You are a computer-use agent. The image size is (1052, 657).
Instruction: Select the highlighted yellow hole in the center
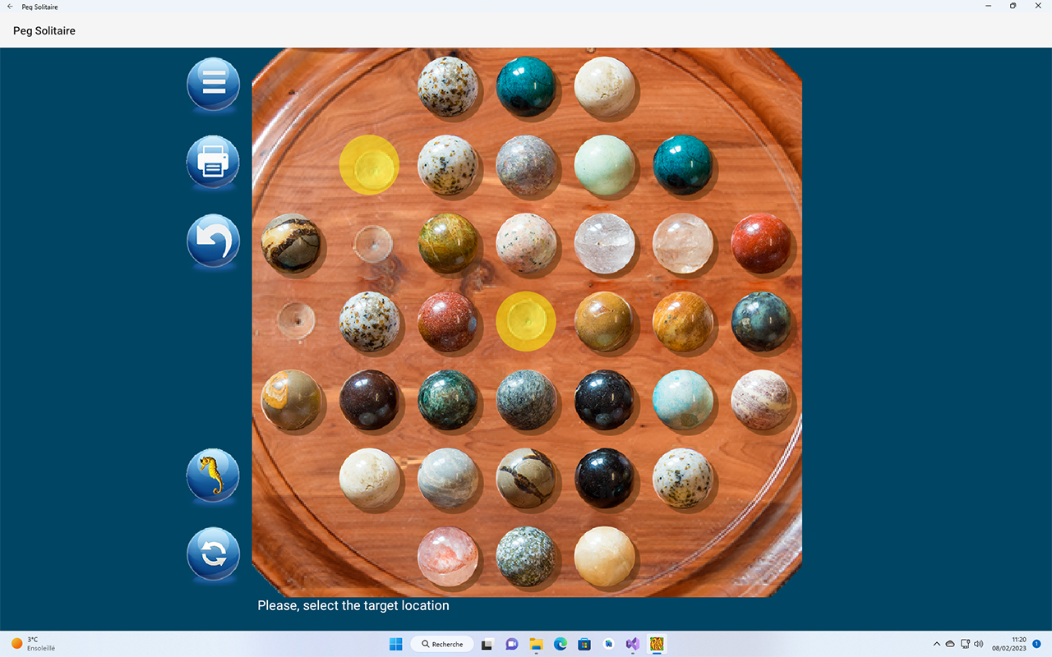click(x=526, y=321)
